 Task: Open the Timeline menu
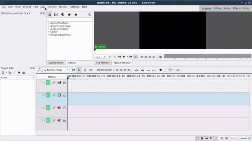[52, 7]
